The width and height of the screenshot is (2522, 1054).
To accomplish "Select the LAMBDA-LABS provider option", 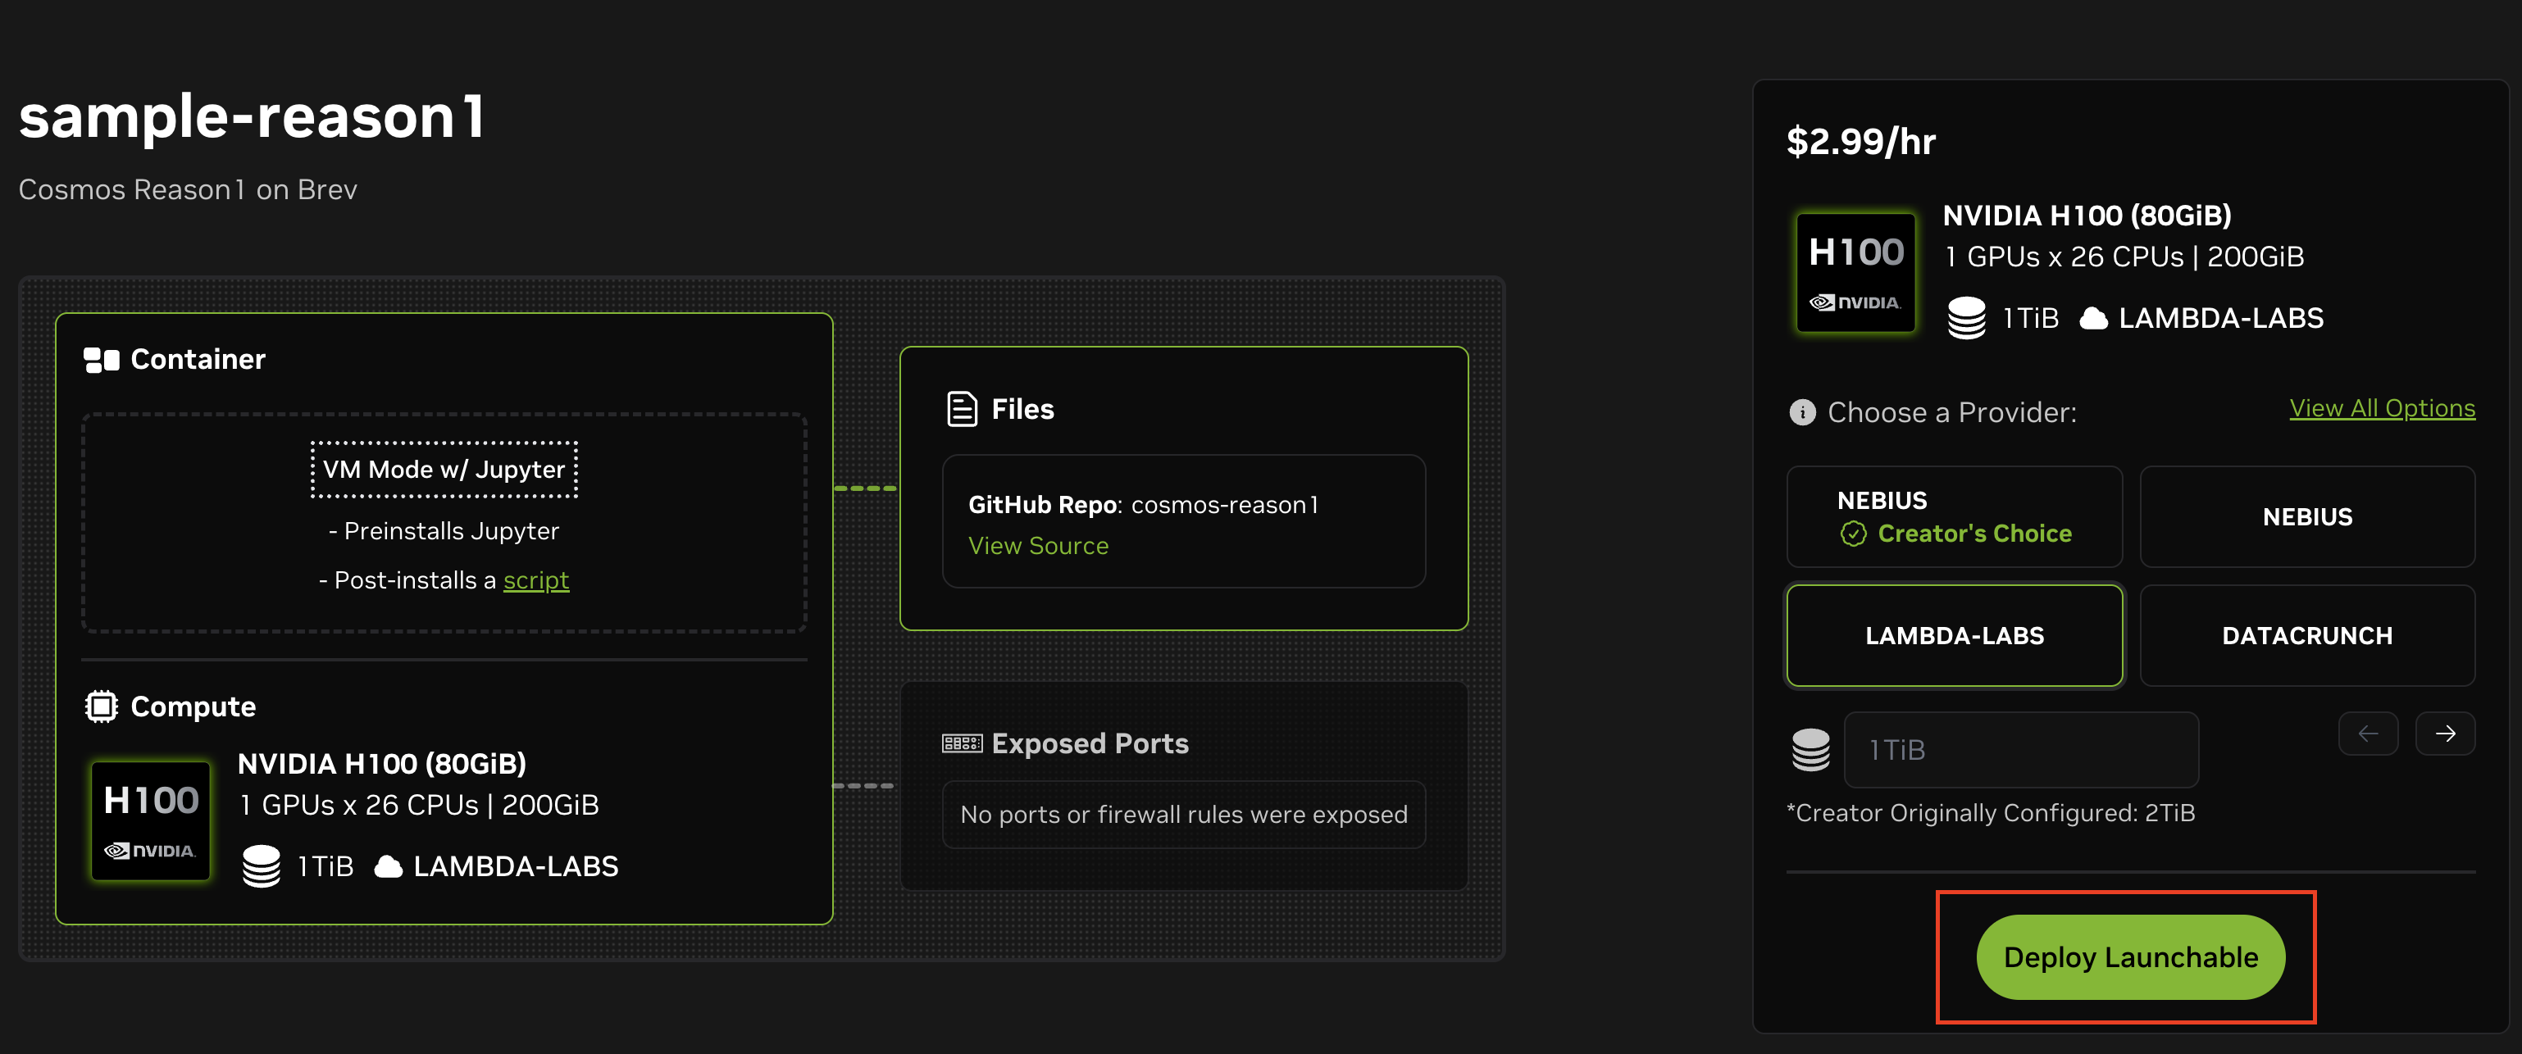I will [x=1954, y=636].
